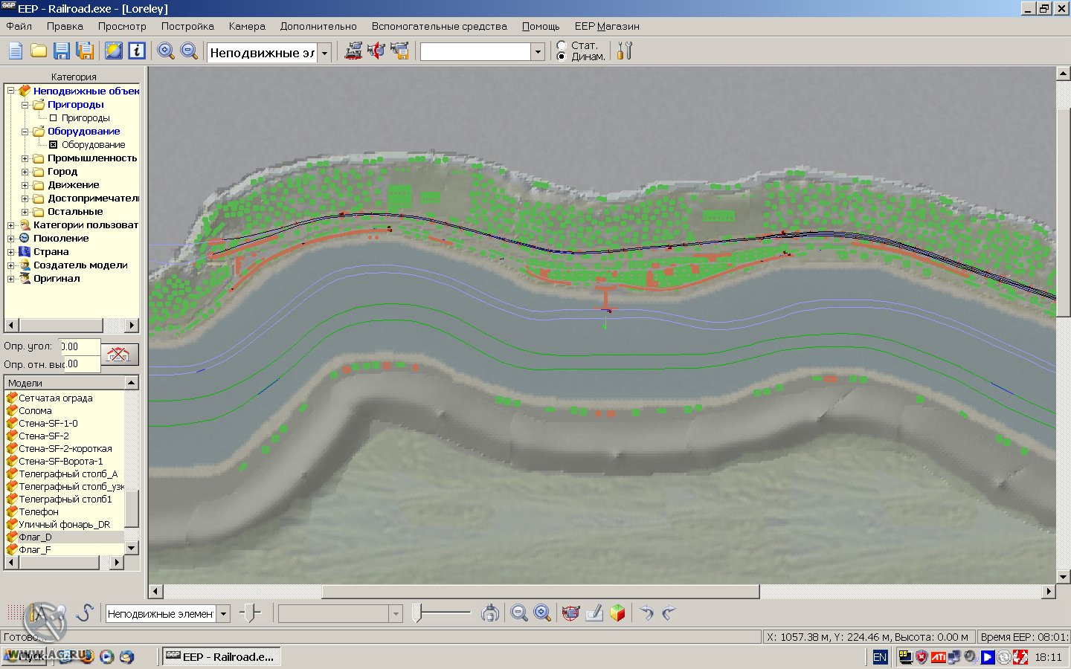
Task: Zoom out with bottom toolbar magnifier
Action: point(519,613)
